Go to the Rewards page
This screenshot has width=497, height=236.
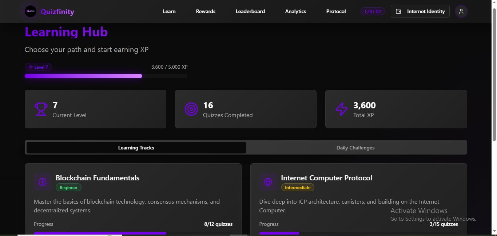point(206,11)
